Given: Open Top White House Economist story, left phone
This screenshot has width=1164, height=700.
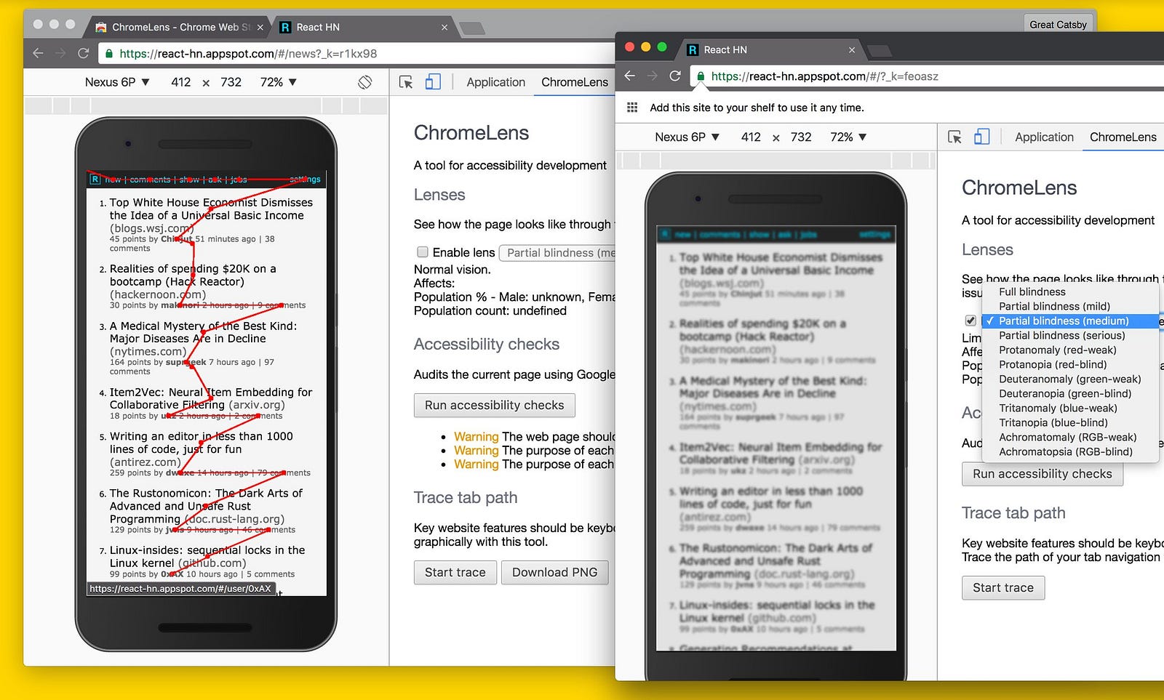Looking at the screenshot, I should [x=211, y=209].
